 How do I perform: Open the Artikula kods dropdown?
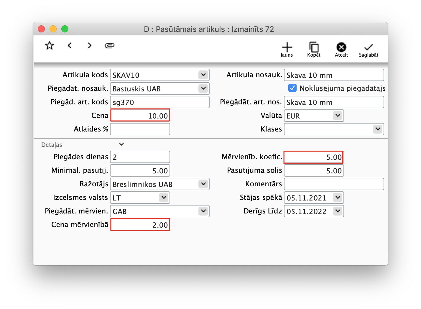click(x=203, y=75)
